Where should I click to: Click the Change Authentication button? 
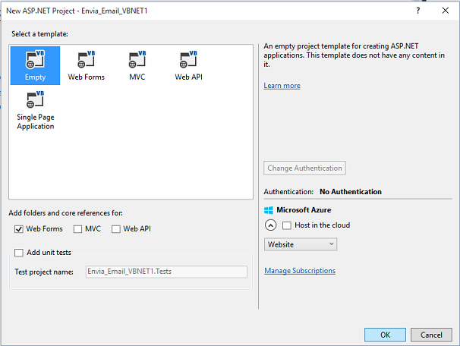coord(304,168)
